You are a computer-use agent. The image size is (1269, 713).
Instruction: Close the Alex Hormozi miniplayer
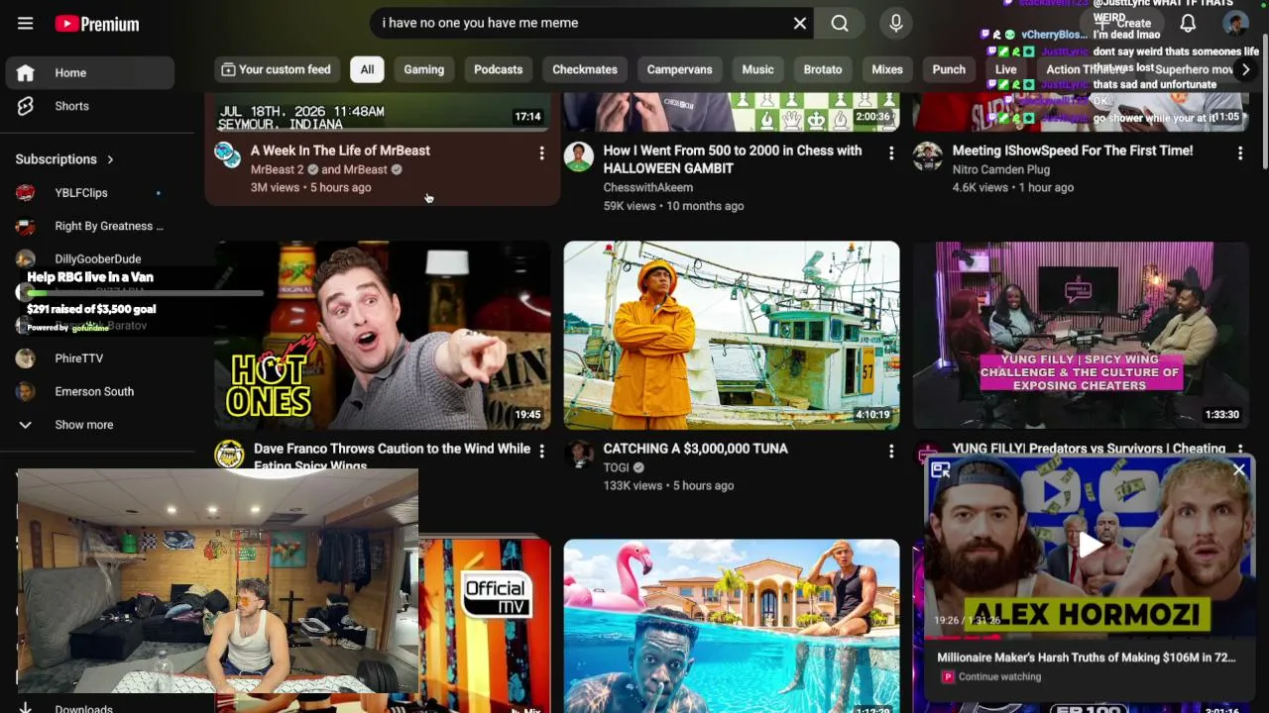coord(1239,470)
